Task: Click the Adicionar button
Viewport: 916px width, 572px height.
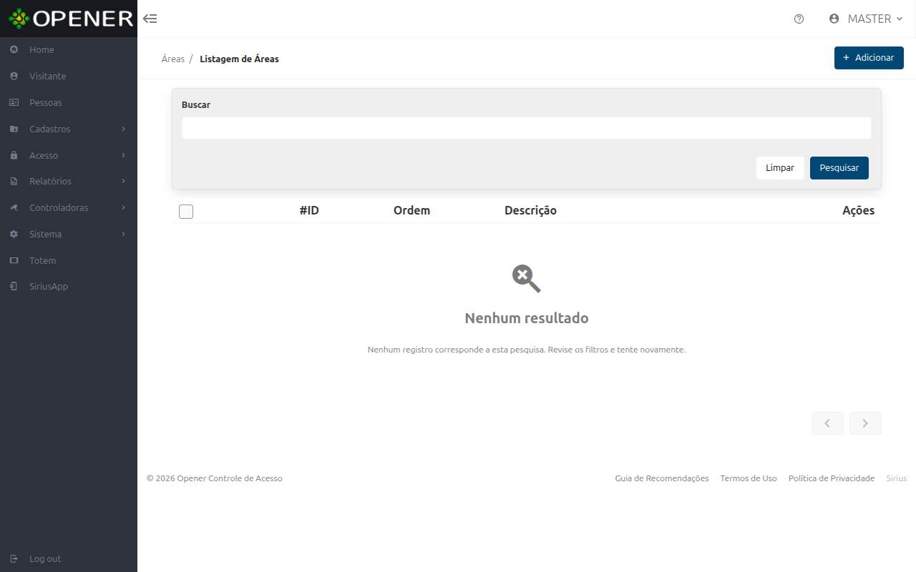Action: (x=869, y=58)
